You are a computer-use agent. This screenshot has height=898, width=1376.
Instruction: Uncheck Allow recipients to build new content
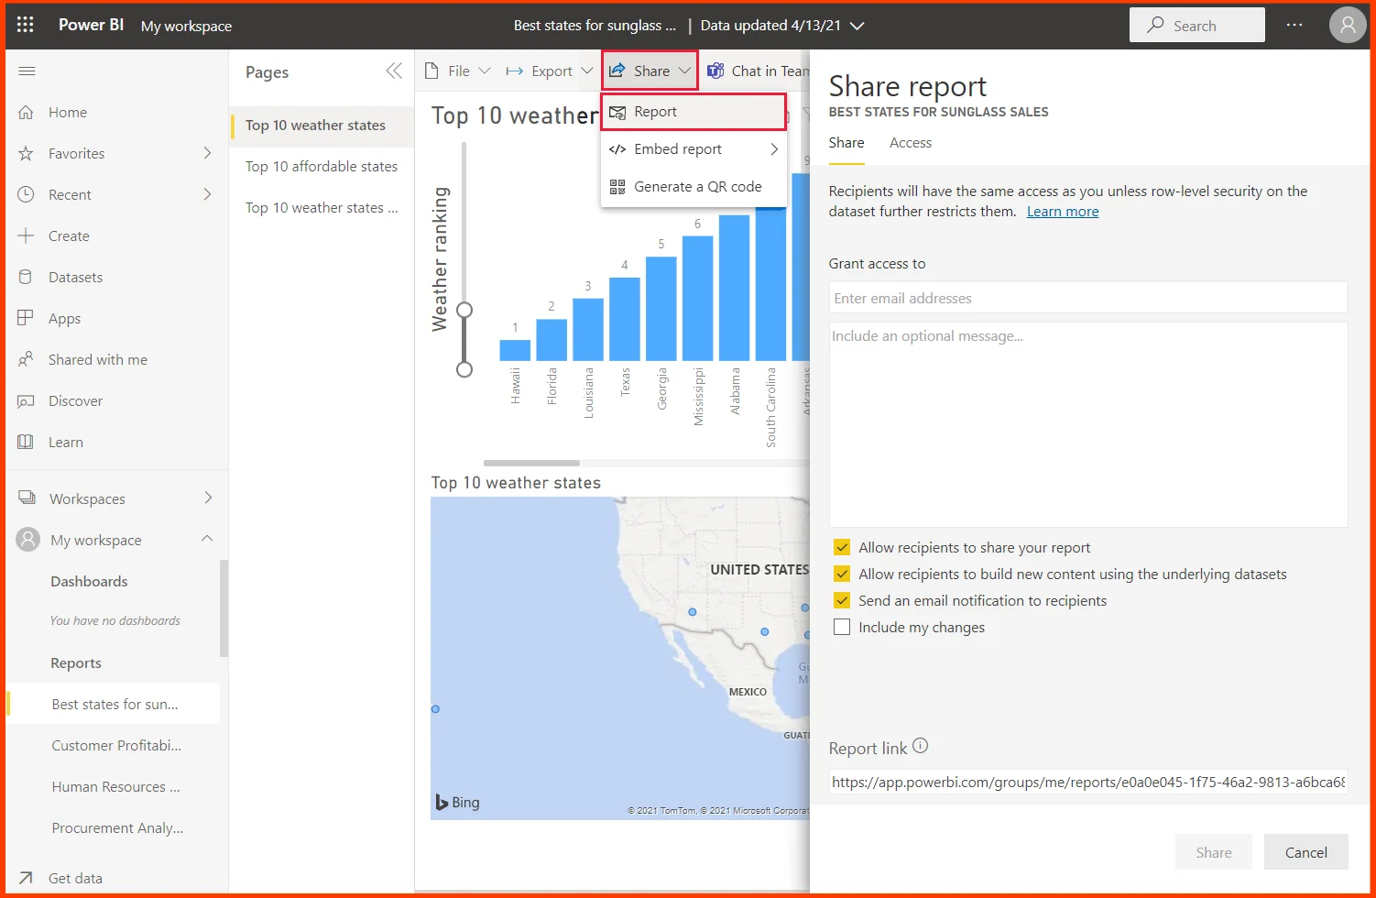(842, 574)
